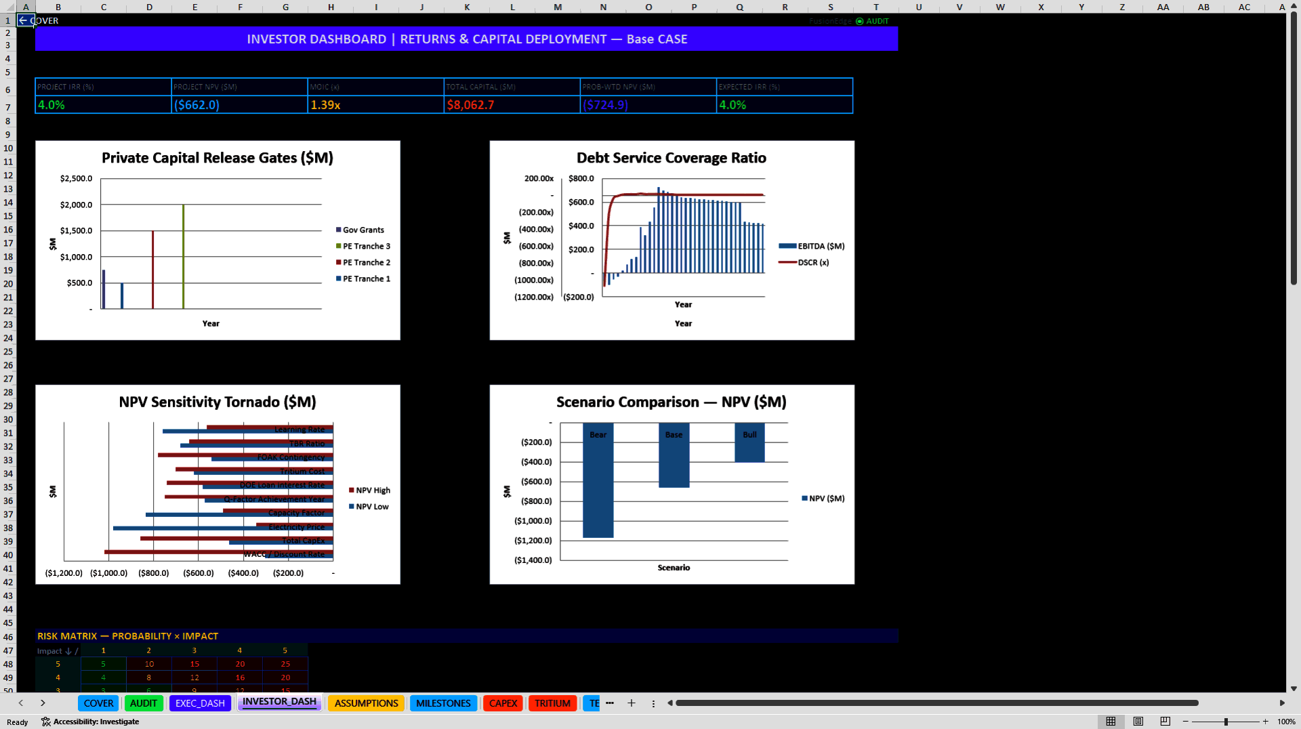Select MOIC value 1.39x cell

(x=375, y=105)
